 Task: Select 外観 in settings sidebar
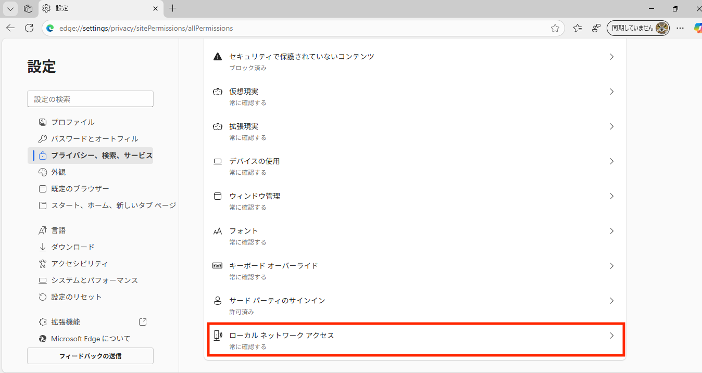click(x=58, y=172)
